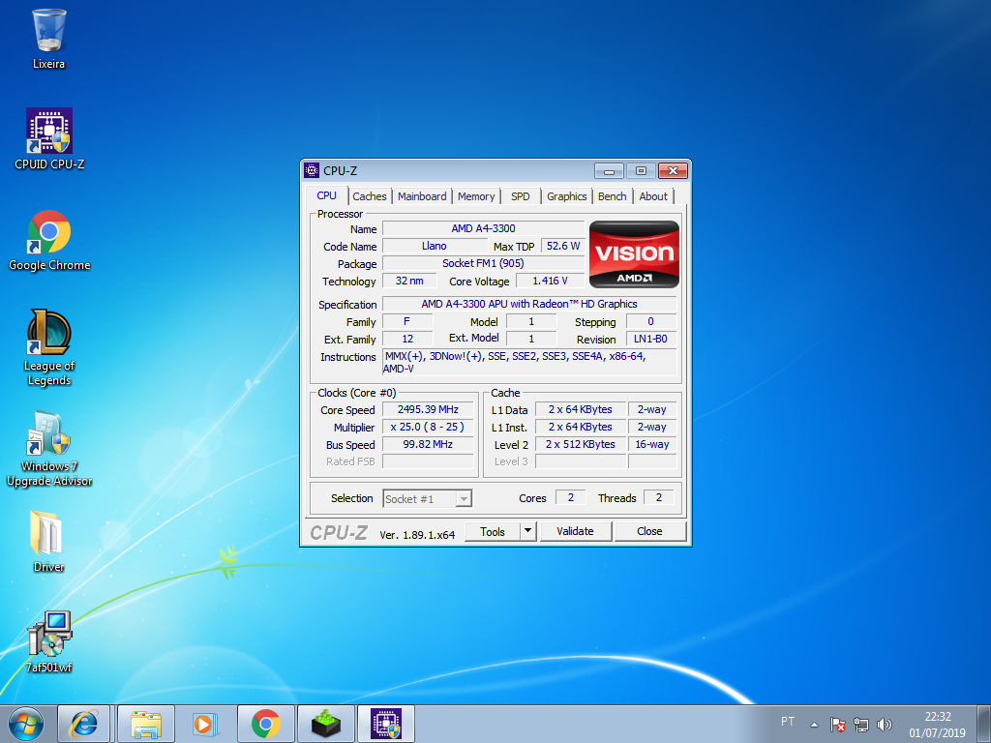Switch to the Mainboard tab
The height and width of the screenshot is (743, 991).
[422, 196]
